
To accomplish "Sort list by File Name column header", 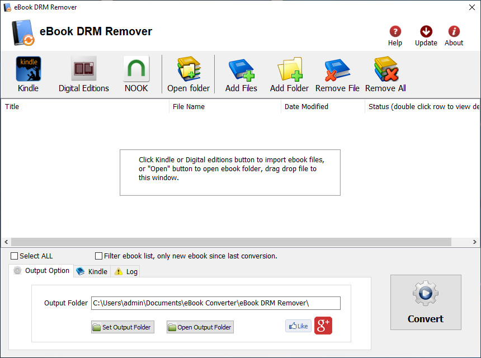I will (x=225, y=106).
